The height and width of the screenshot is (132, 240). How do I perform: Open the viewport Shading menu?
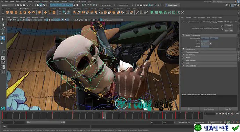(x=15, y=17)
